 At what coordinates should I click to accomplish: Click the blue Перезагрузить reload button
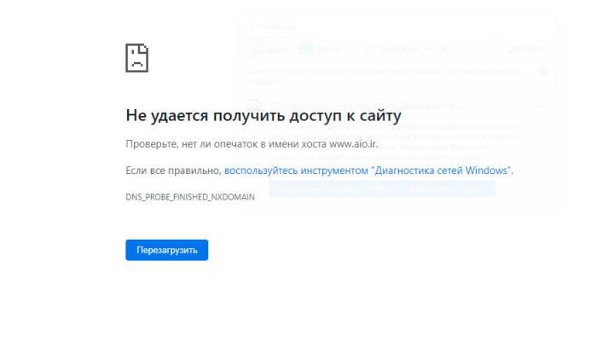coord(166,251)
